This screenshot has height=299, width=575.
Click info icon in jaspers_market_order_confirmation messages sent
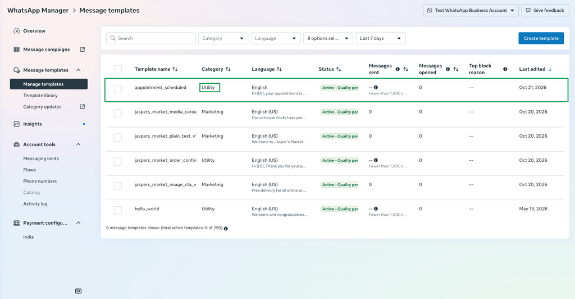[376, 160]
